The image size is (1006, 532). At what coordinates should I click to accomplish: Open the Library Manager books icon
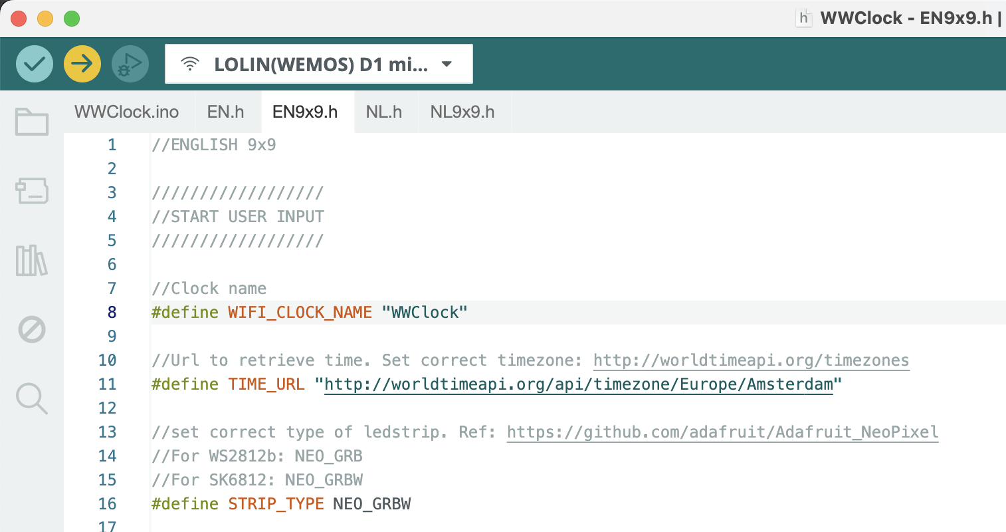point(32,260)
